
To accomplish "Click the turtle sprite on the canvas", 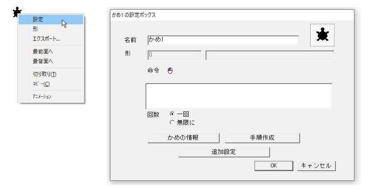I will (x=17, y=11).
